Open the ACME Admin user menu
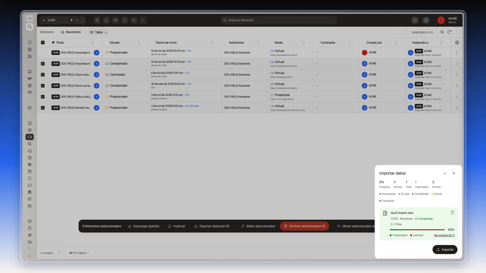This screenshot has width=486, height=273. point(447,20)
